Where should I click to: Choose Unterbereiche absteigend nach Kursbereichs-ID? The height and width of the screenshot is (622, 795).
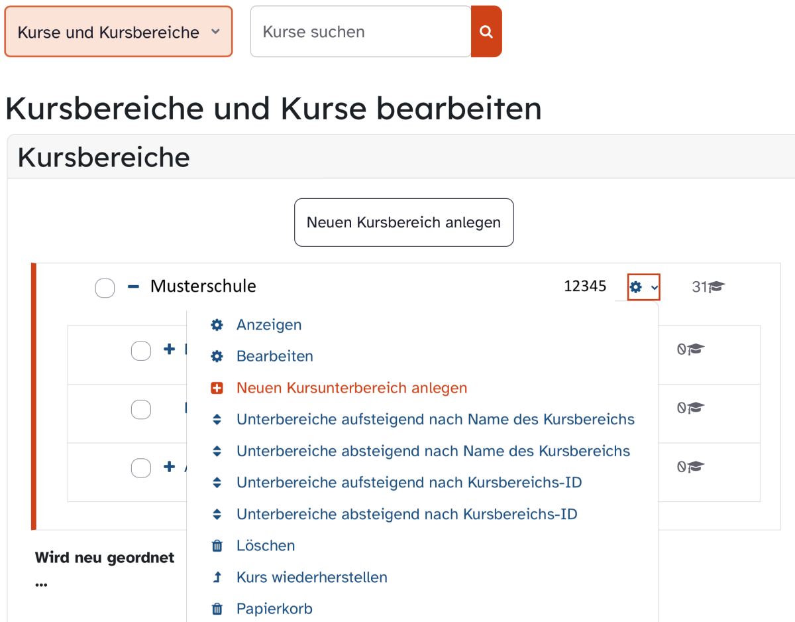[x=407, y=514]
